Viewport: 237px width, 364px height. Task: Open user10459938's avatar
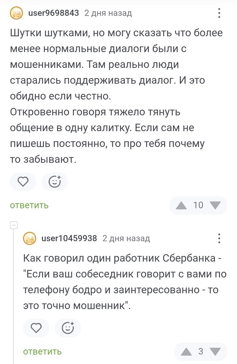pyautogui.click(x=30, y=238)
